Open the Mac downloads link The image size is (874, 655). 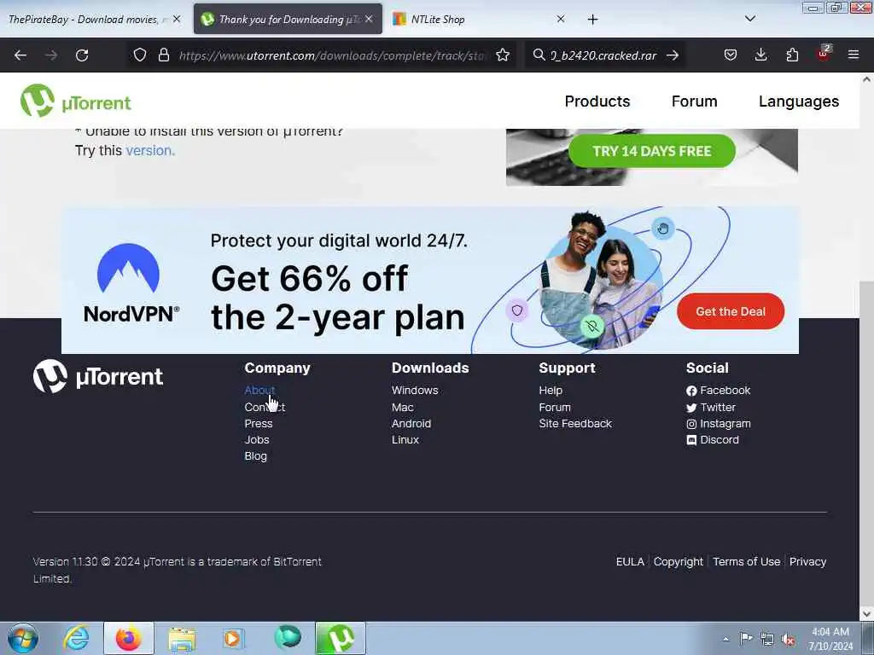(x=403, y=407)
